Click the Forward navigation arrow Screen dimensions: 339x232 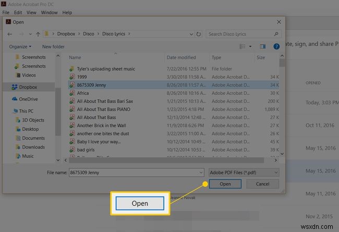21,34
